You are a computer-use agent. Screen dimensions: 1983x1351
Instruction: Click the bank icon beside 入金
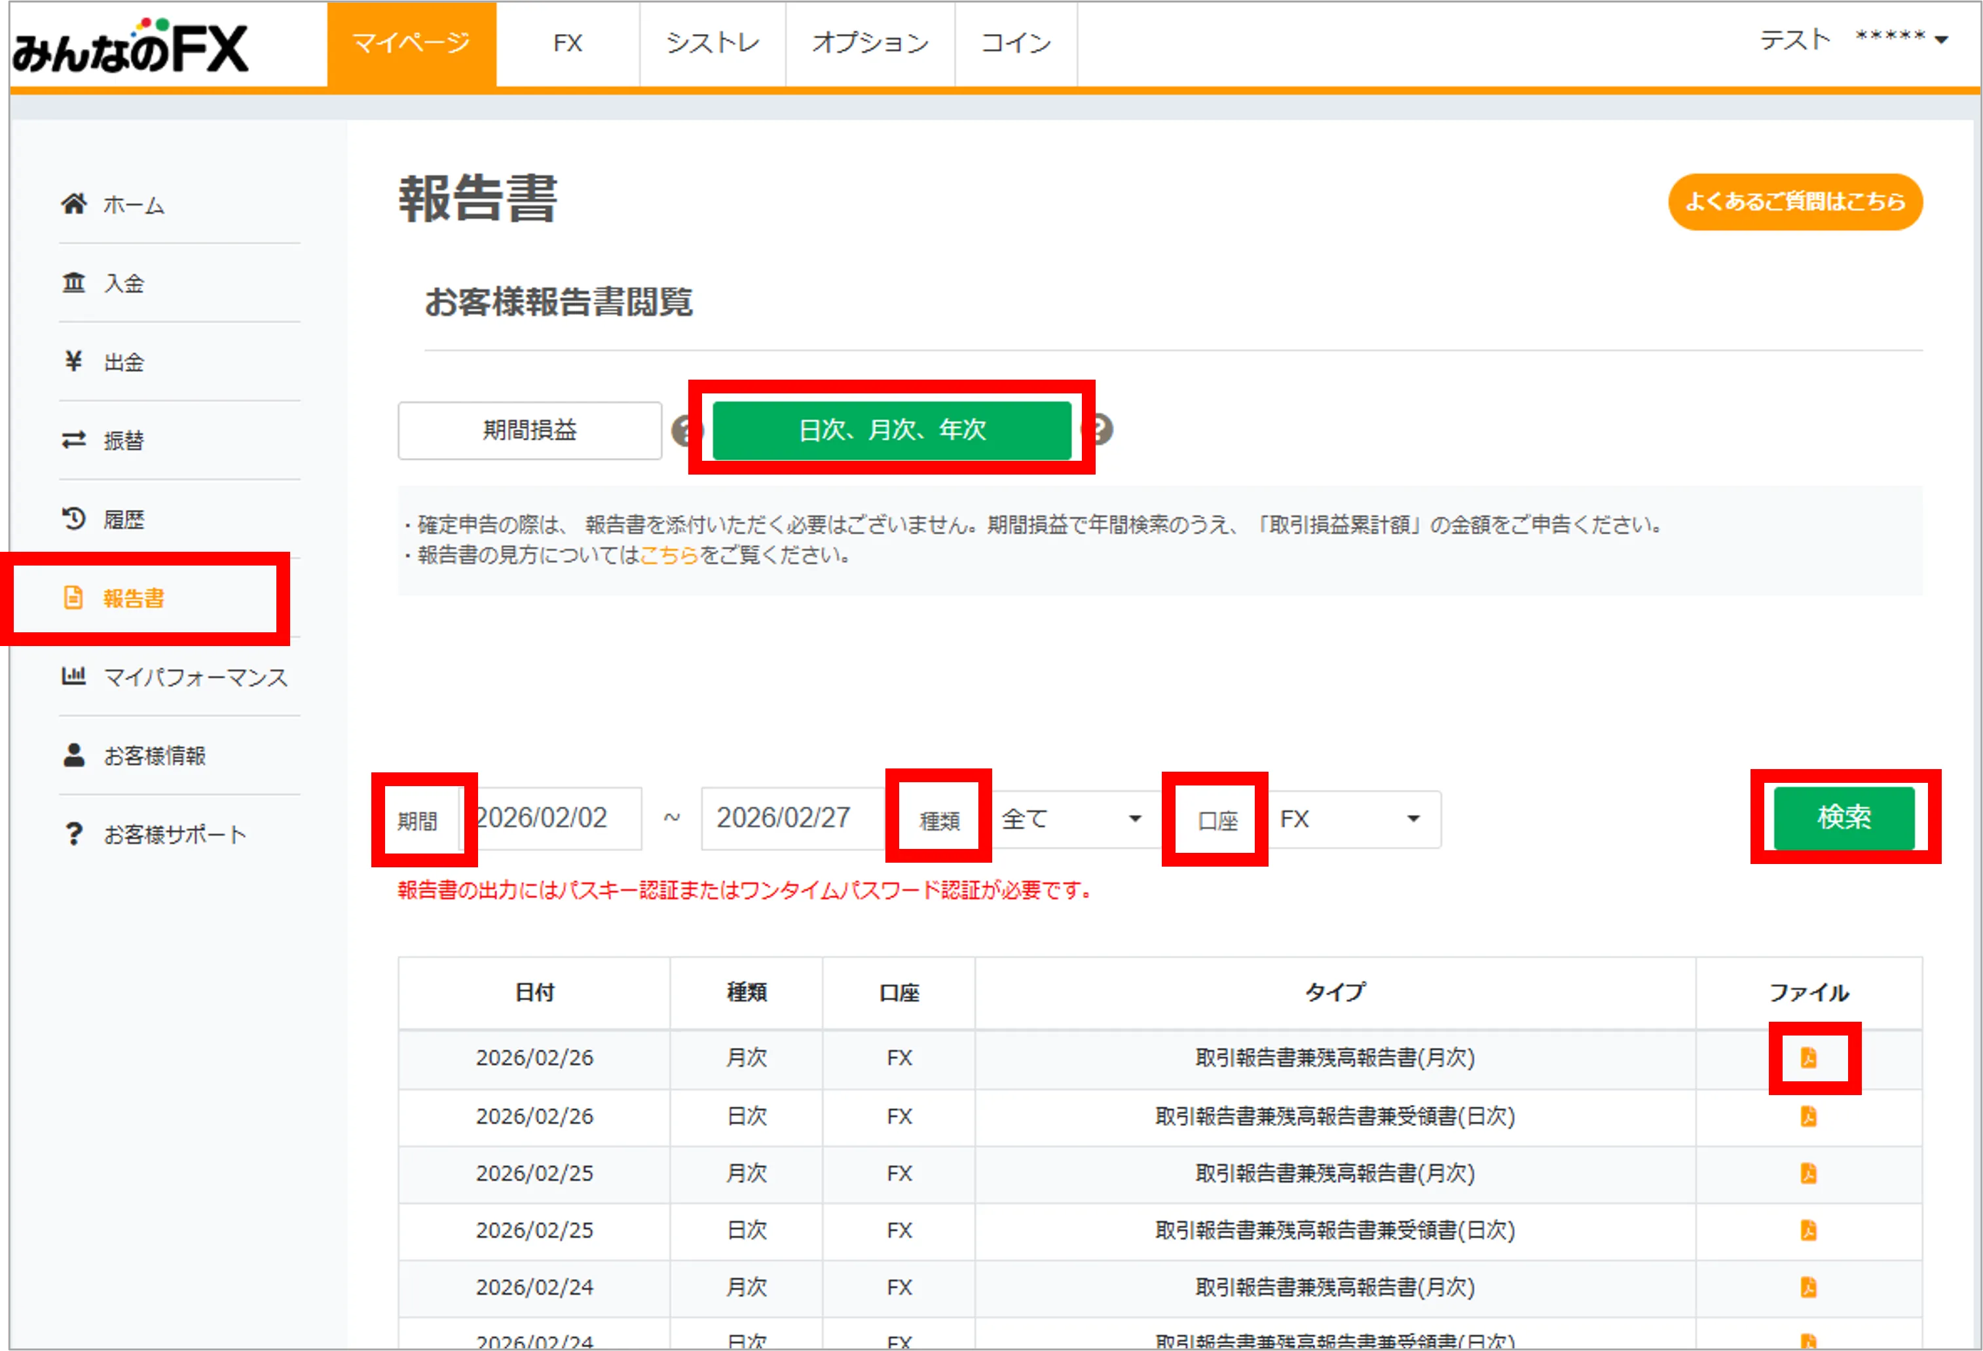click(74, 282)
